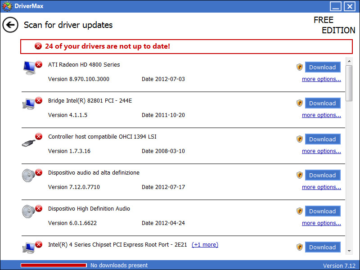
Task: Click the Intel 4 Series Chipset device icon
Action: click(29, 247)
